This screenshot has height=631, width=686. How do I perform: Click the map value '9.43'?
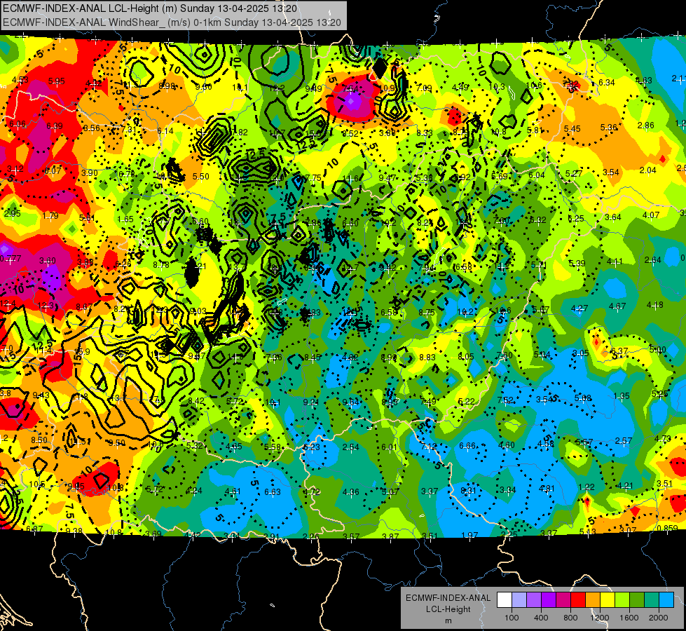(x=41, y=395)
